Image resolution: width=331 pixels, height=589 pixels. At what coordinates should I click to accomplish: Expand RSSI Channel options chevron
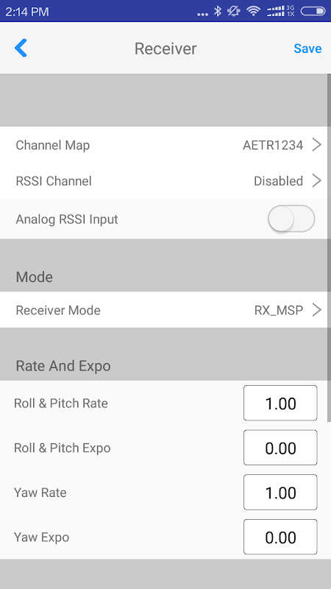317,180
